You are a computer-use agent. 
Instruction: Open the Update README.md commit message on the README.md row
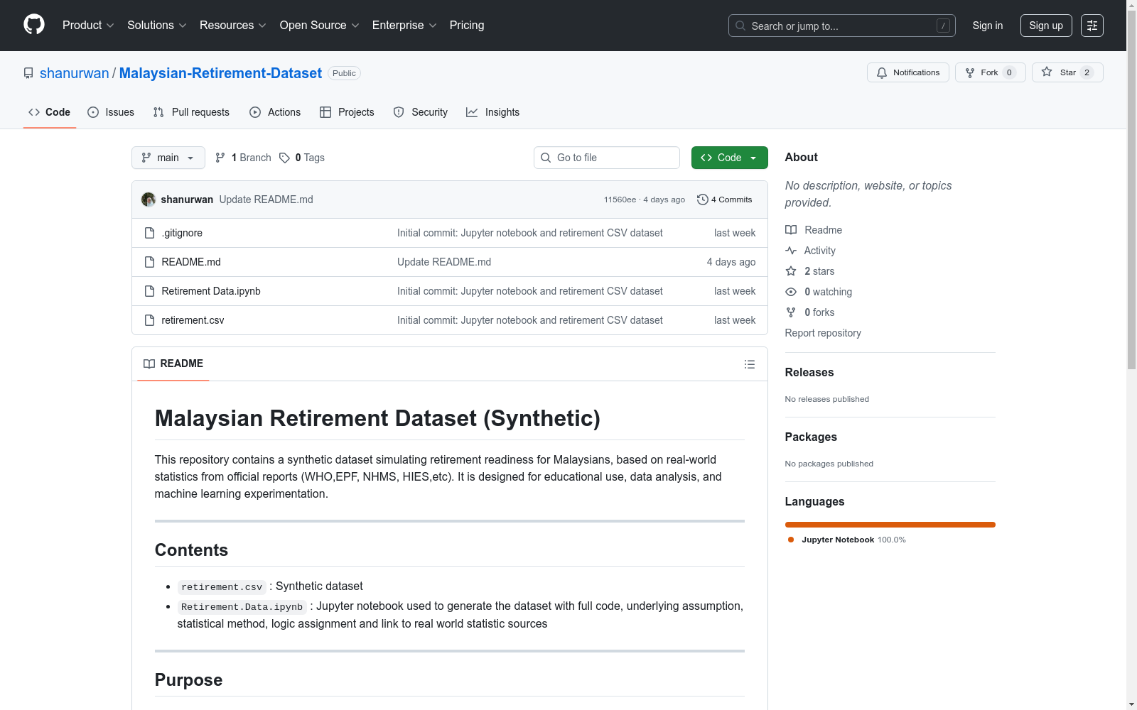tap(444, 262)
